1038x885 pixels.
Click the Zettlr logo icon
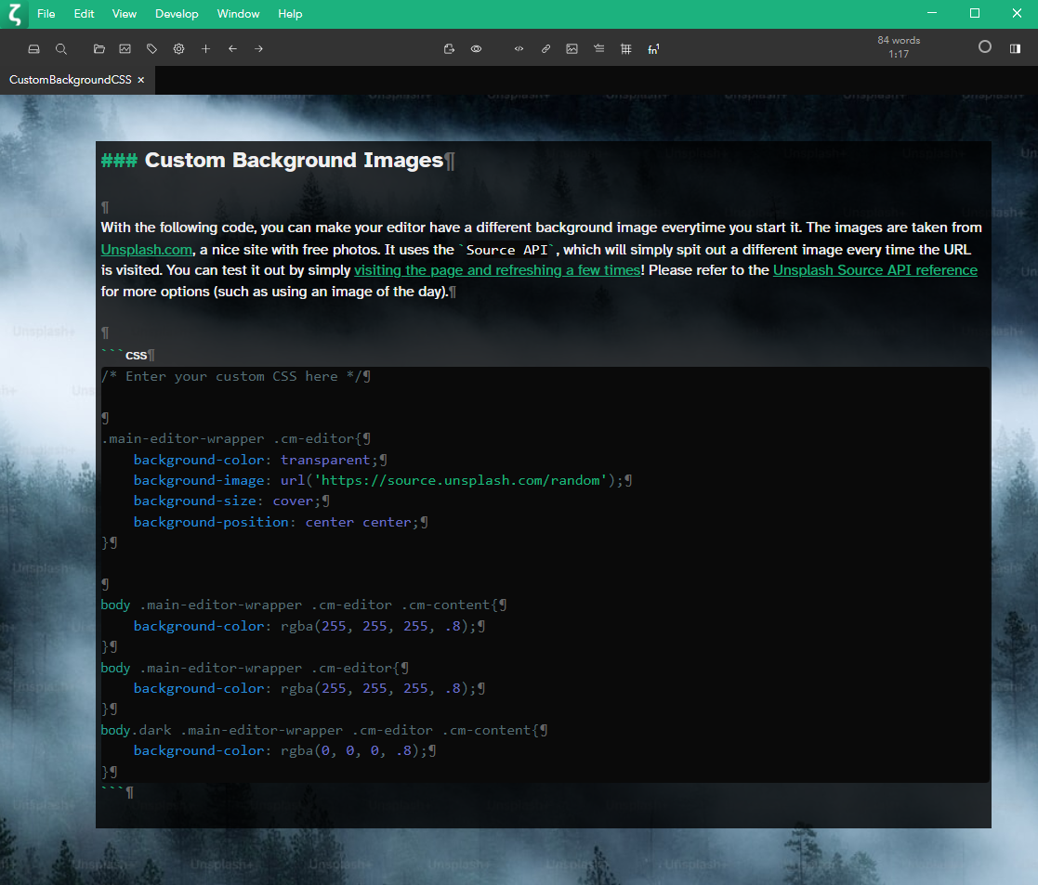click(15, 14)
